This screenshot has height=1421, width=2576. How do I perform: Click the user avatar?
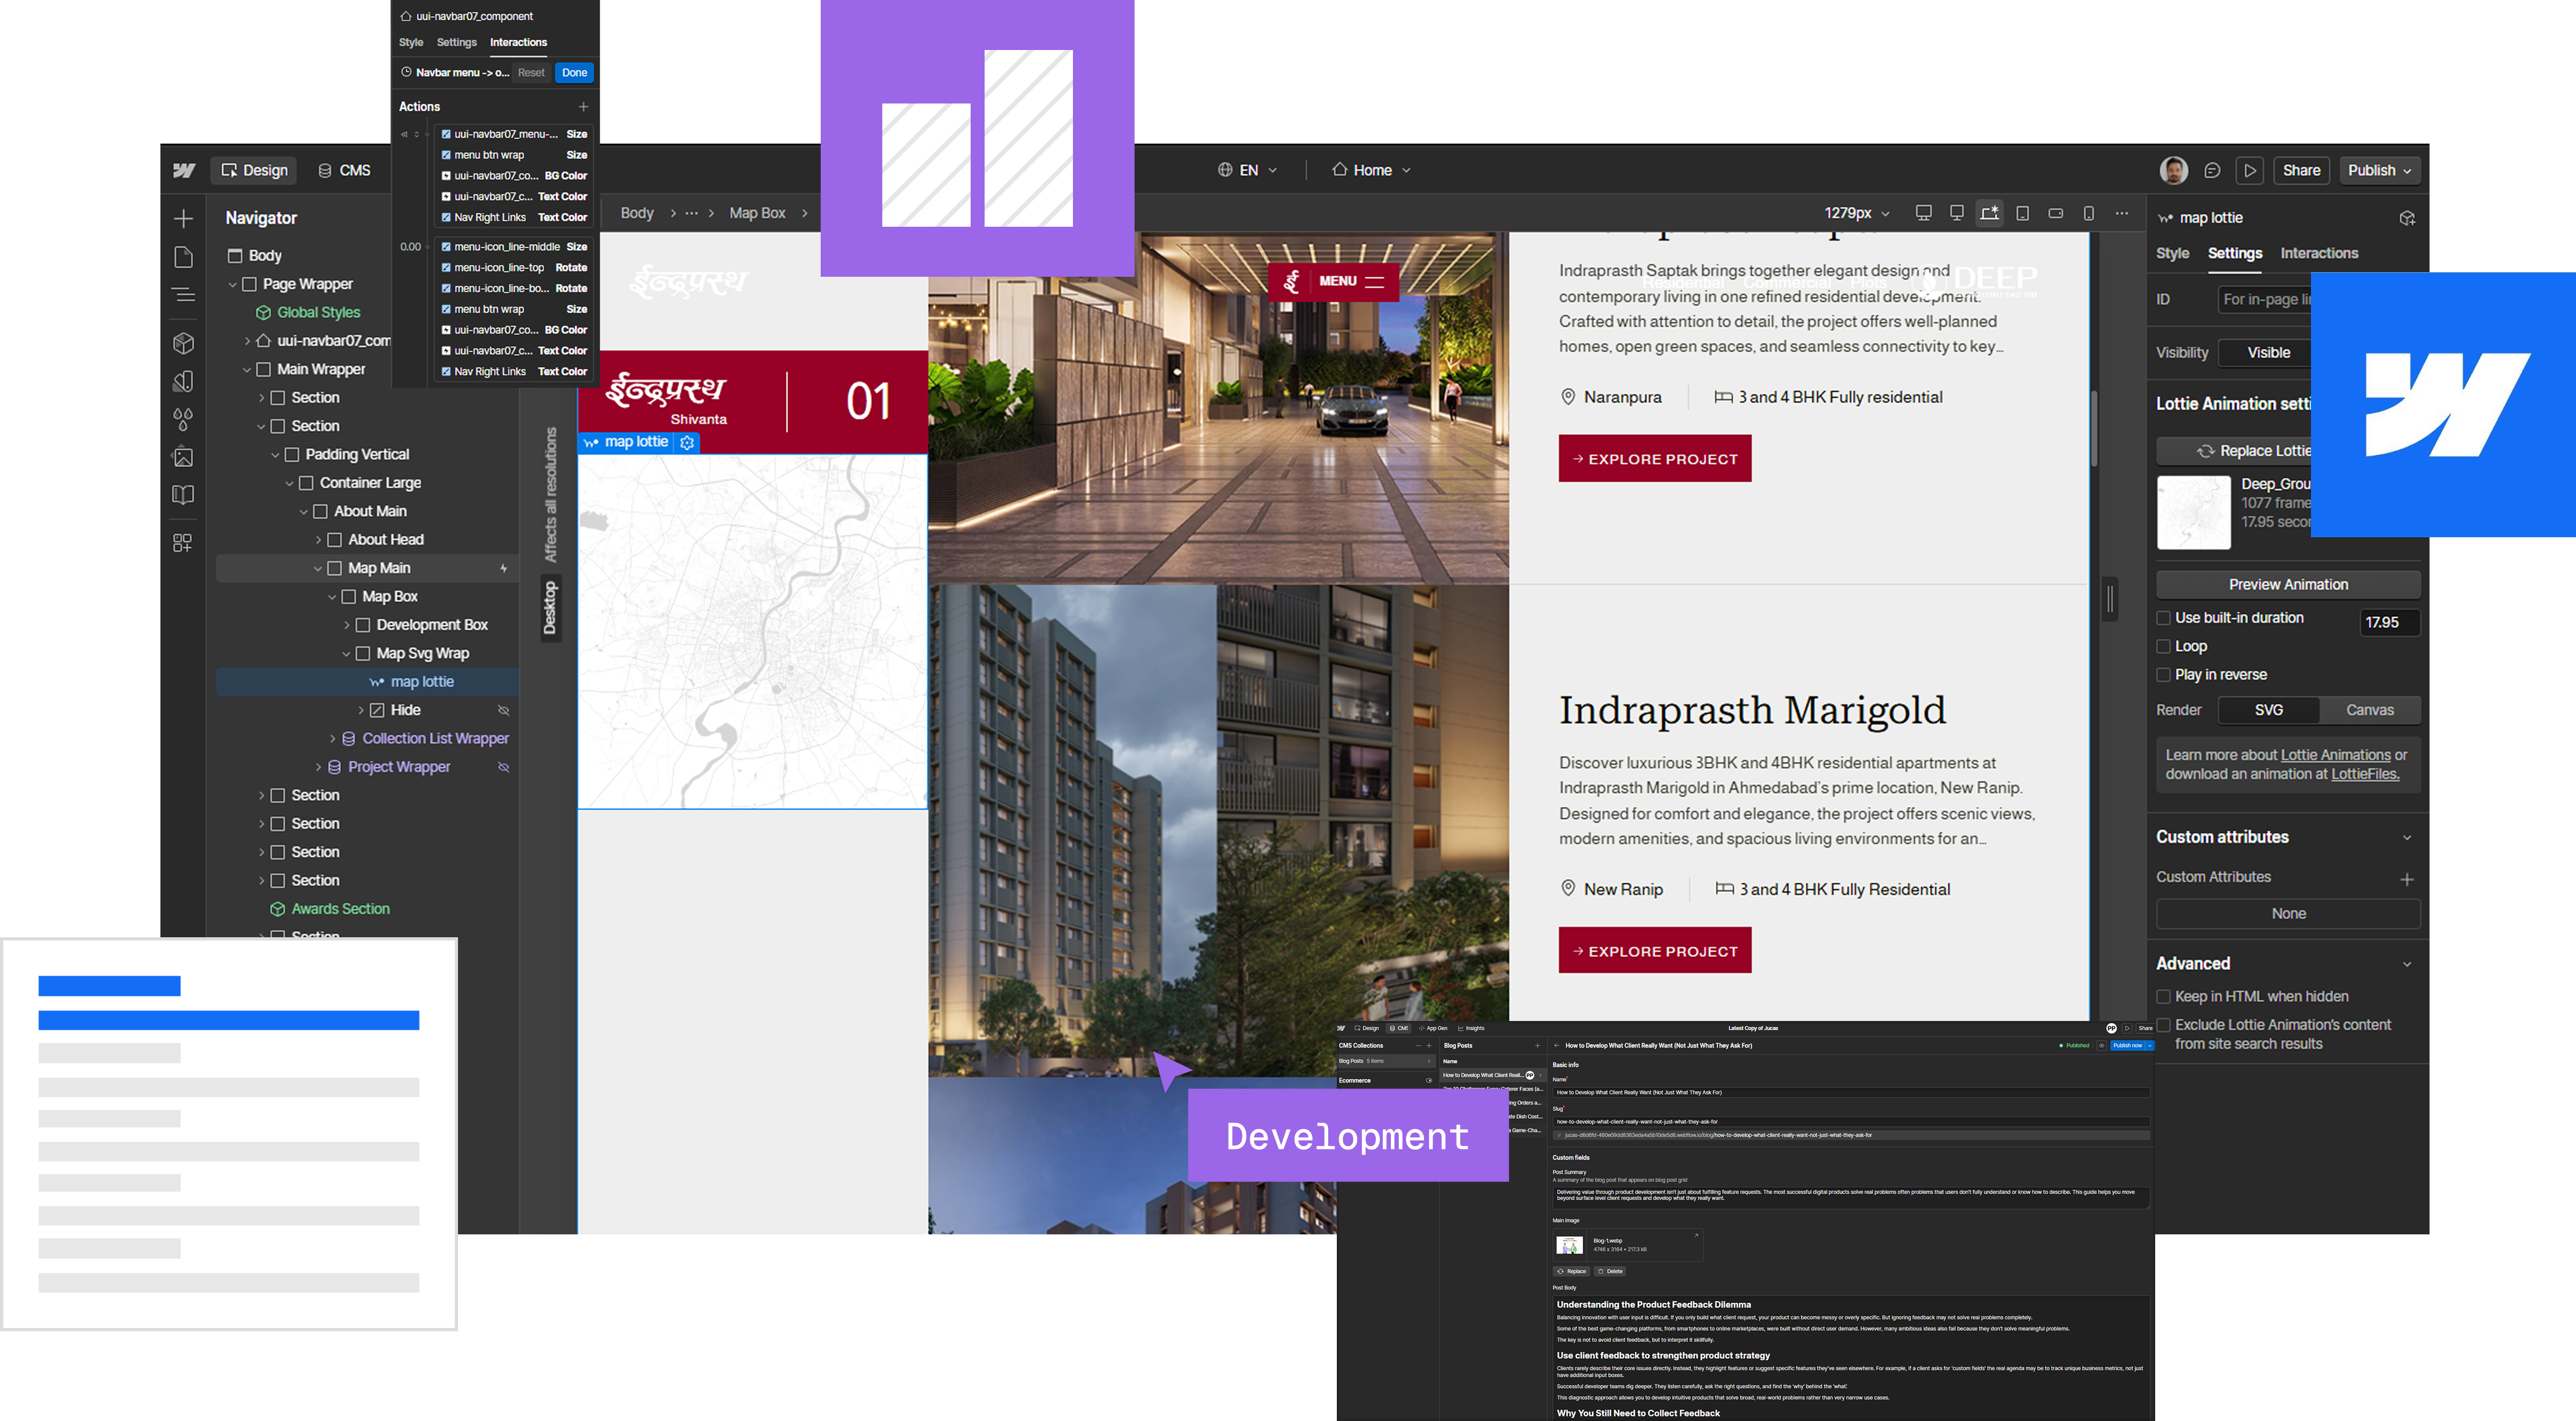coord(2173,171)
